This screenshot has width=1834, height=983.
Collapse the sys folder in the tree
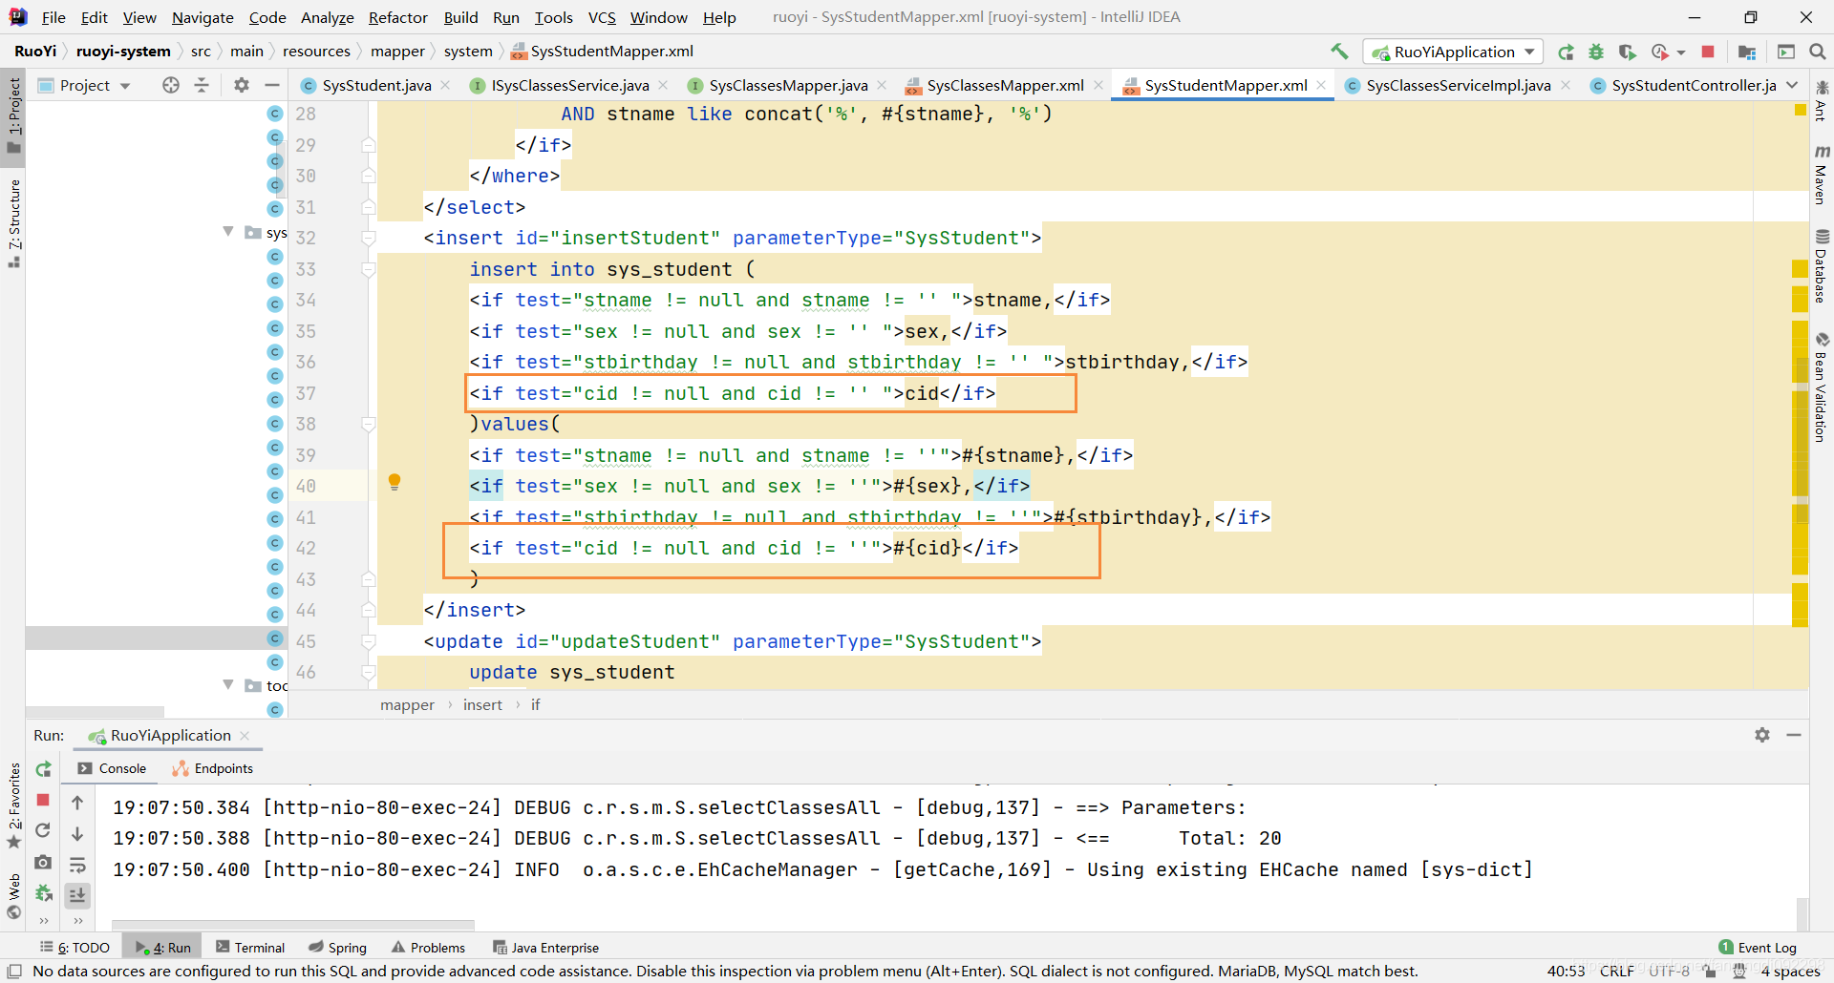[228, 232]
